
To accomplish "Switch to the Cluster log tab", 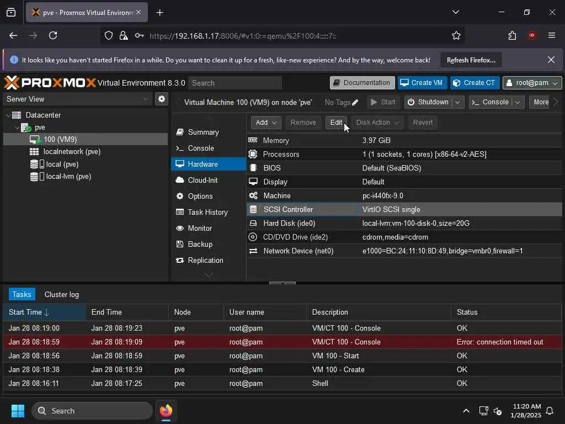I will tap(62, 295).
